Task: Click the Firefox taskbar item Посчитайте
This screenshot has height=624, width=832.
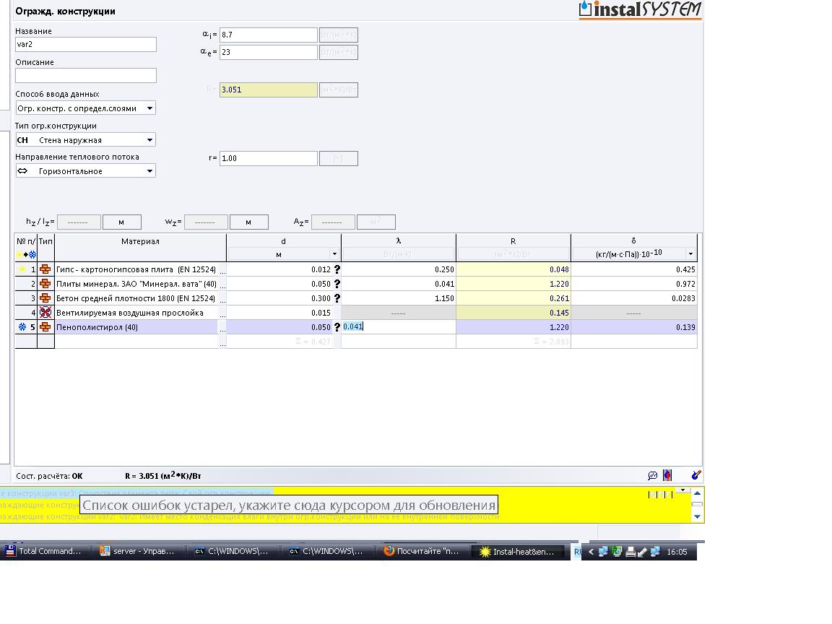Action: pos(423,551)
